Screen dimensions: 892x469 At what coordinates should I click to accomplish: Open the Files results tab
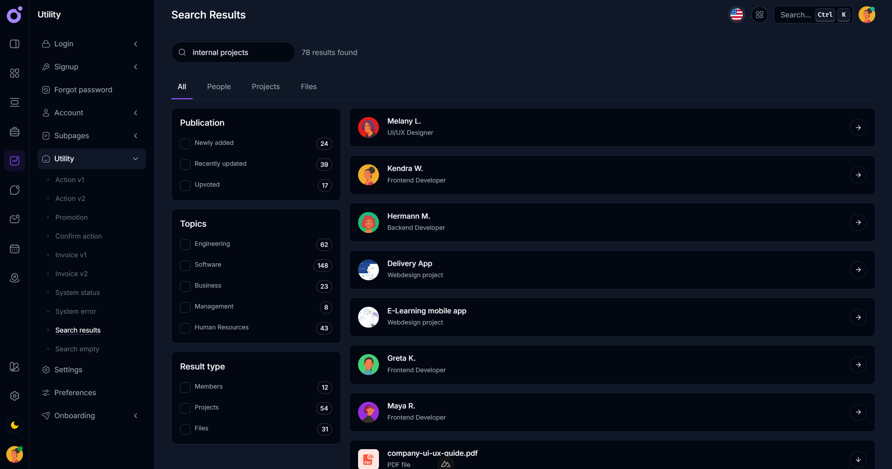[x=308, y=87]
